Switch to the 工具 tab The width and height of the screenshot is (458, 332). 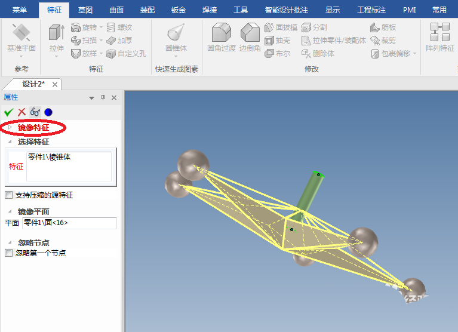coord(241,10)
